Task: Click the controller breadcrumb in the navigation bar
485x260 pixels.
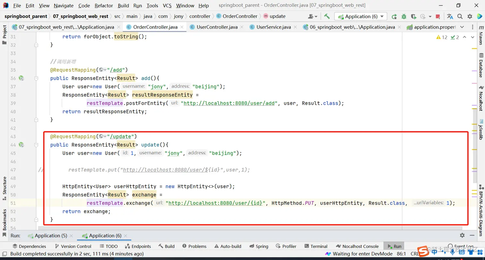Action: (x=200, y=16)
